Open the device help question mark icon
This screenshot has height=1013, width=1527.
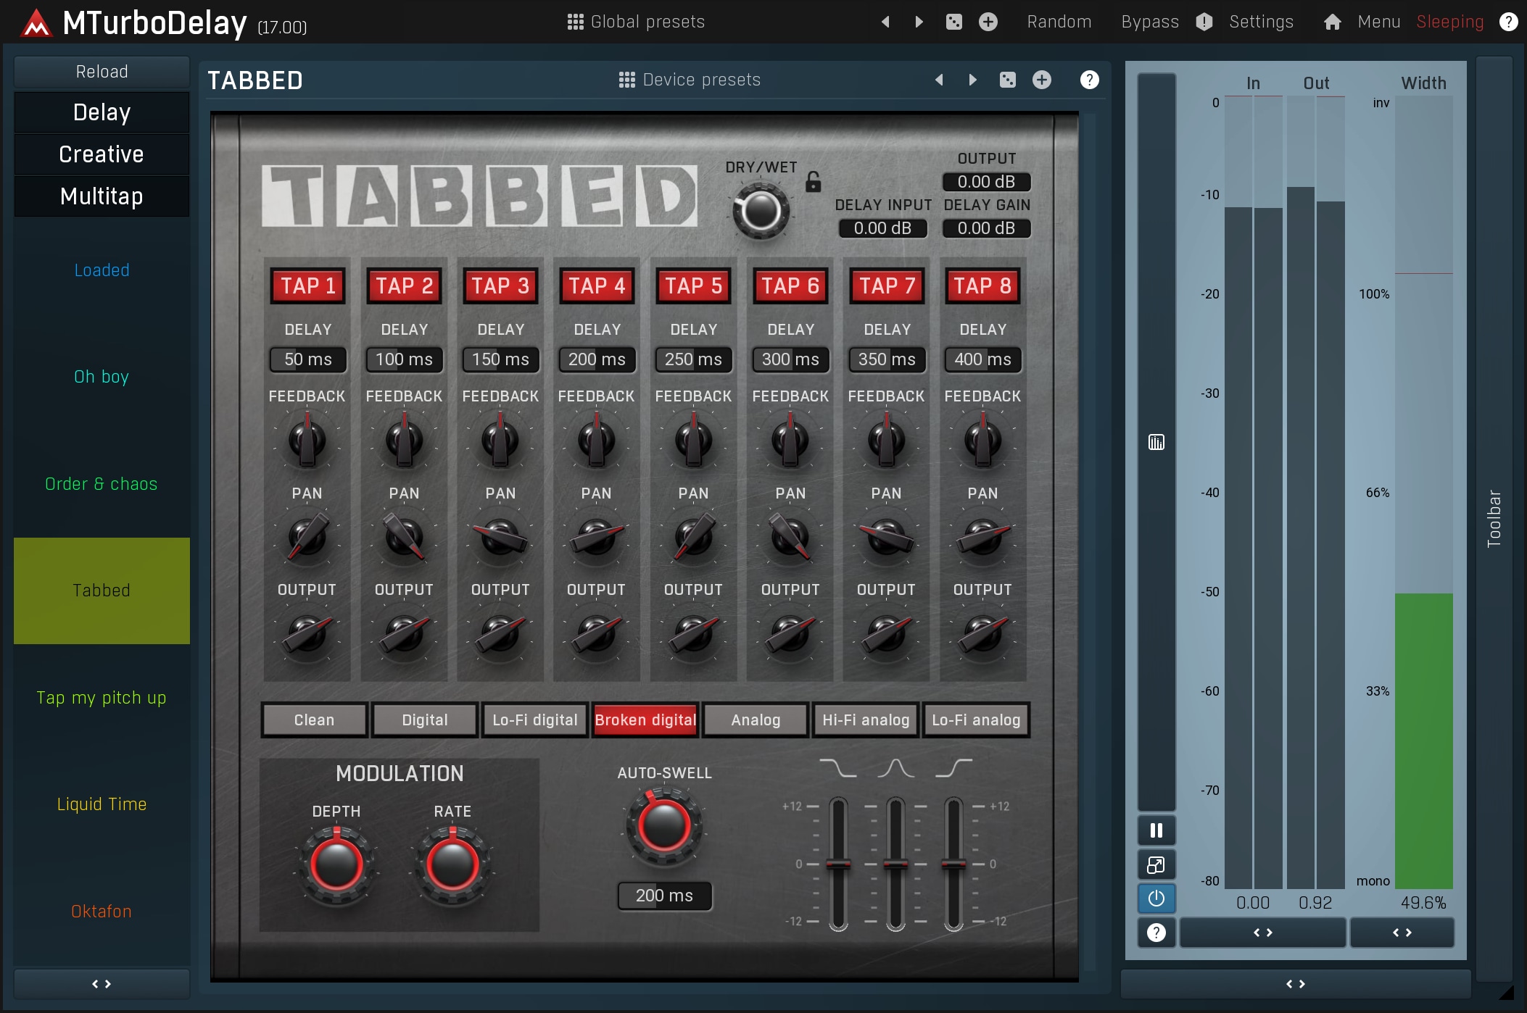(x=1089, y=80)
